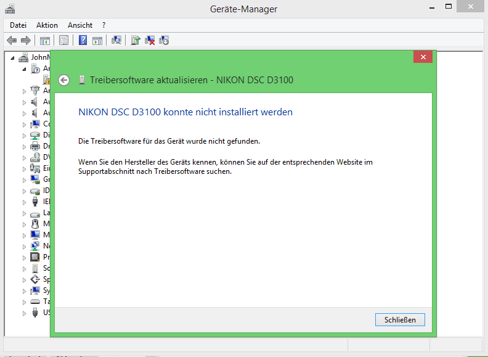The width and height of the screenshot is (488, 357).
Task: Click heading 'NIKON DSC D3100 konnte nicht installiert werden'
Action: click(x=185, y=112)
